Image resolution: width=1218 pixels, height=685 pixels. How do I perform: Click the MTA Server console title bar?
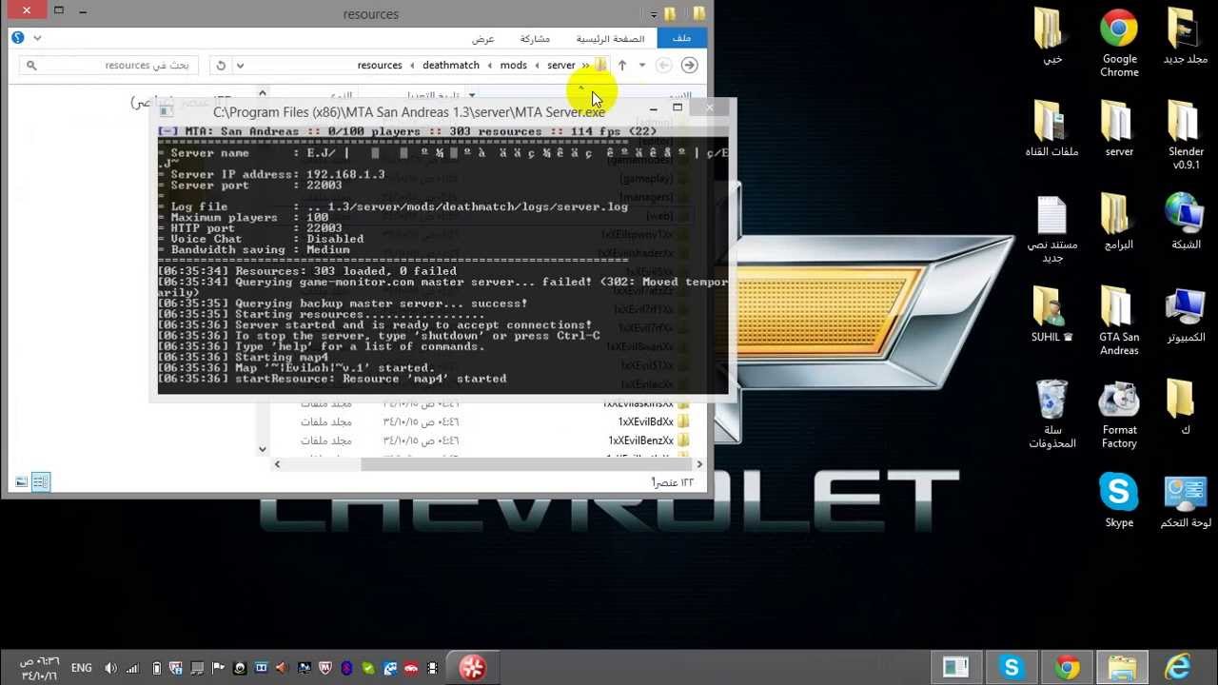pos(409,111)
